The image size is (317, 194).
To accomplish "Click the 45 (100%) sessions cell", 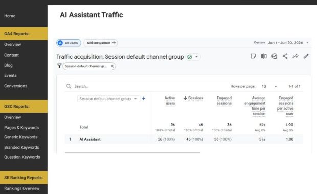I will pos(195,139).
